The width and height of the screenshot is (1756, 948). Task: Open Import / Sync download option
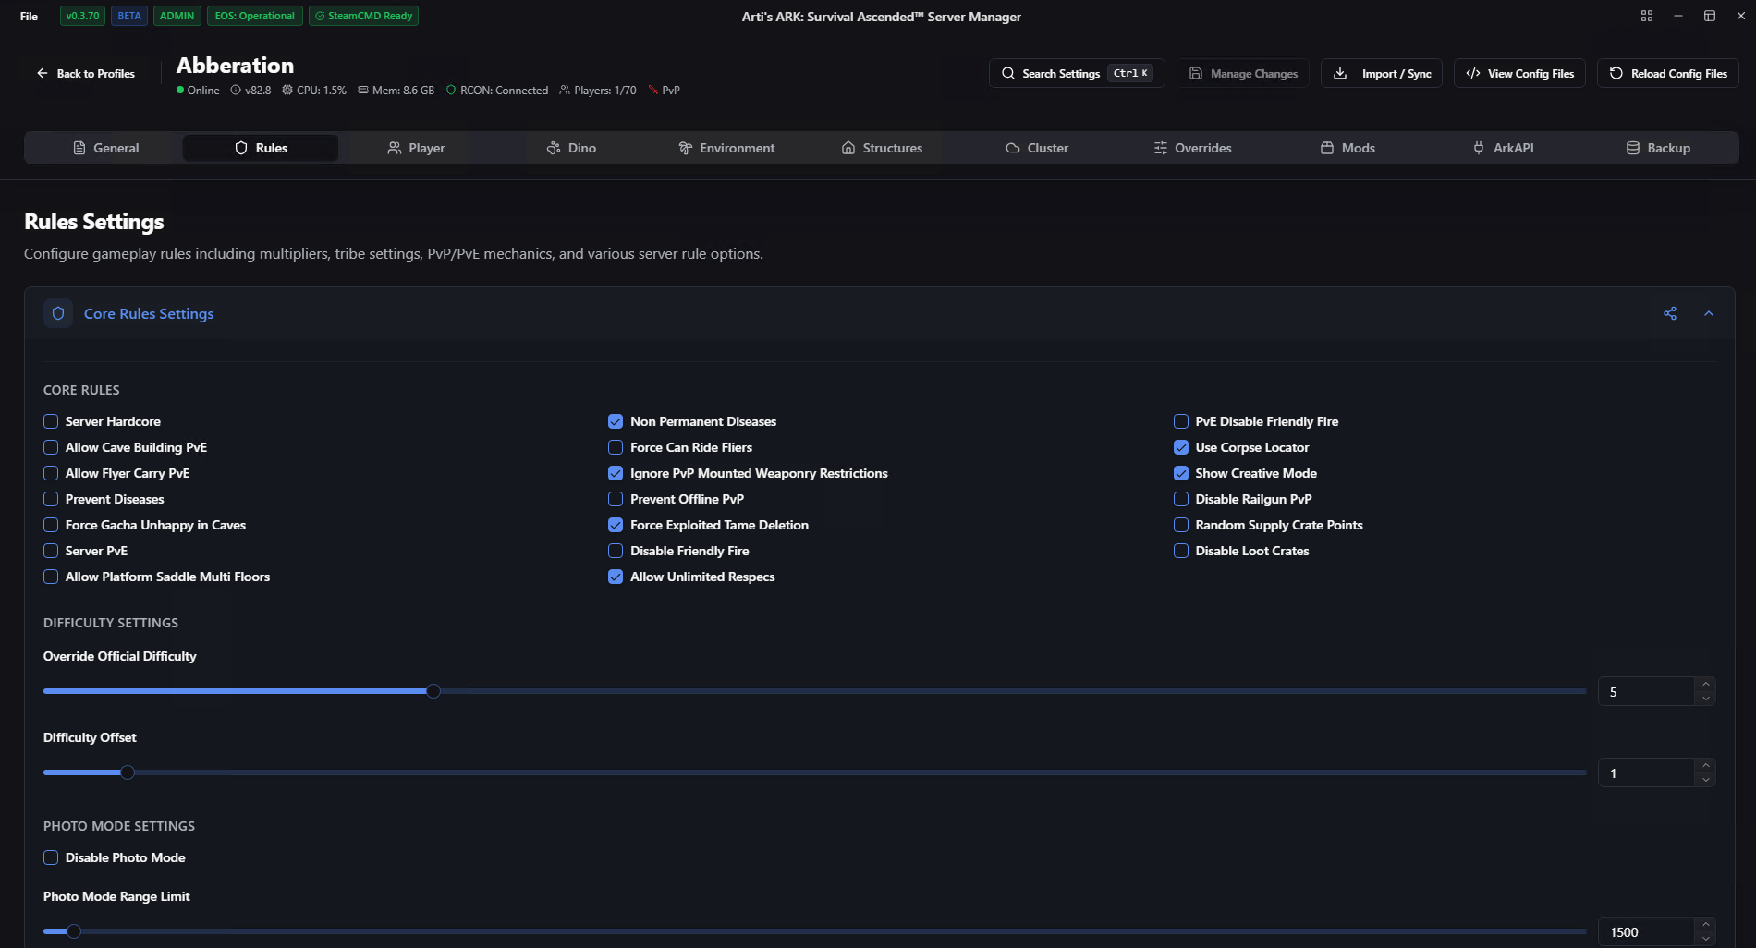click(x=1381, y=73)
